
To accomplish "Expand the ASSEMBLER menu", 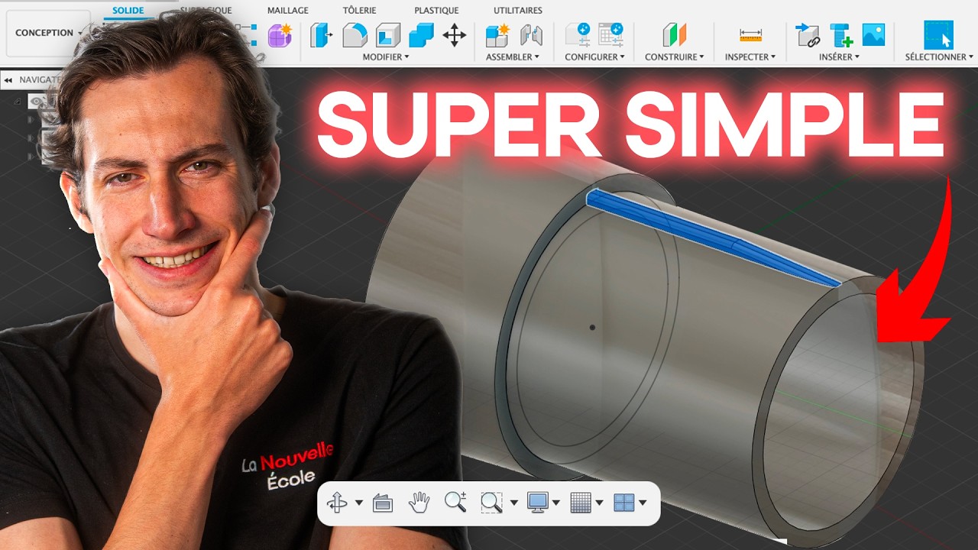I will coord(513,57).
